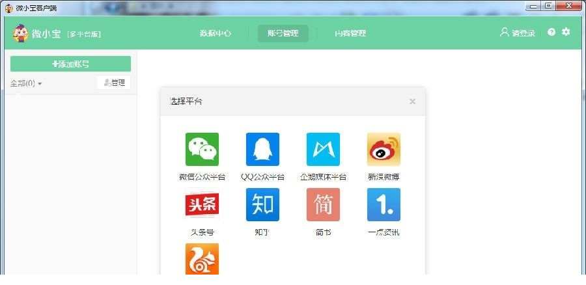Click the 微信公众平台 label
This screenshot has height=285, width=586.
202,177
